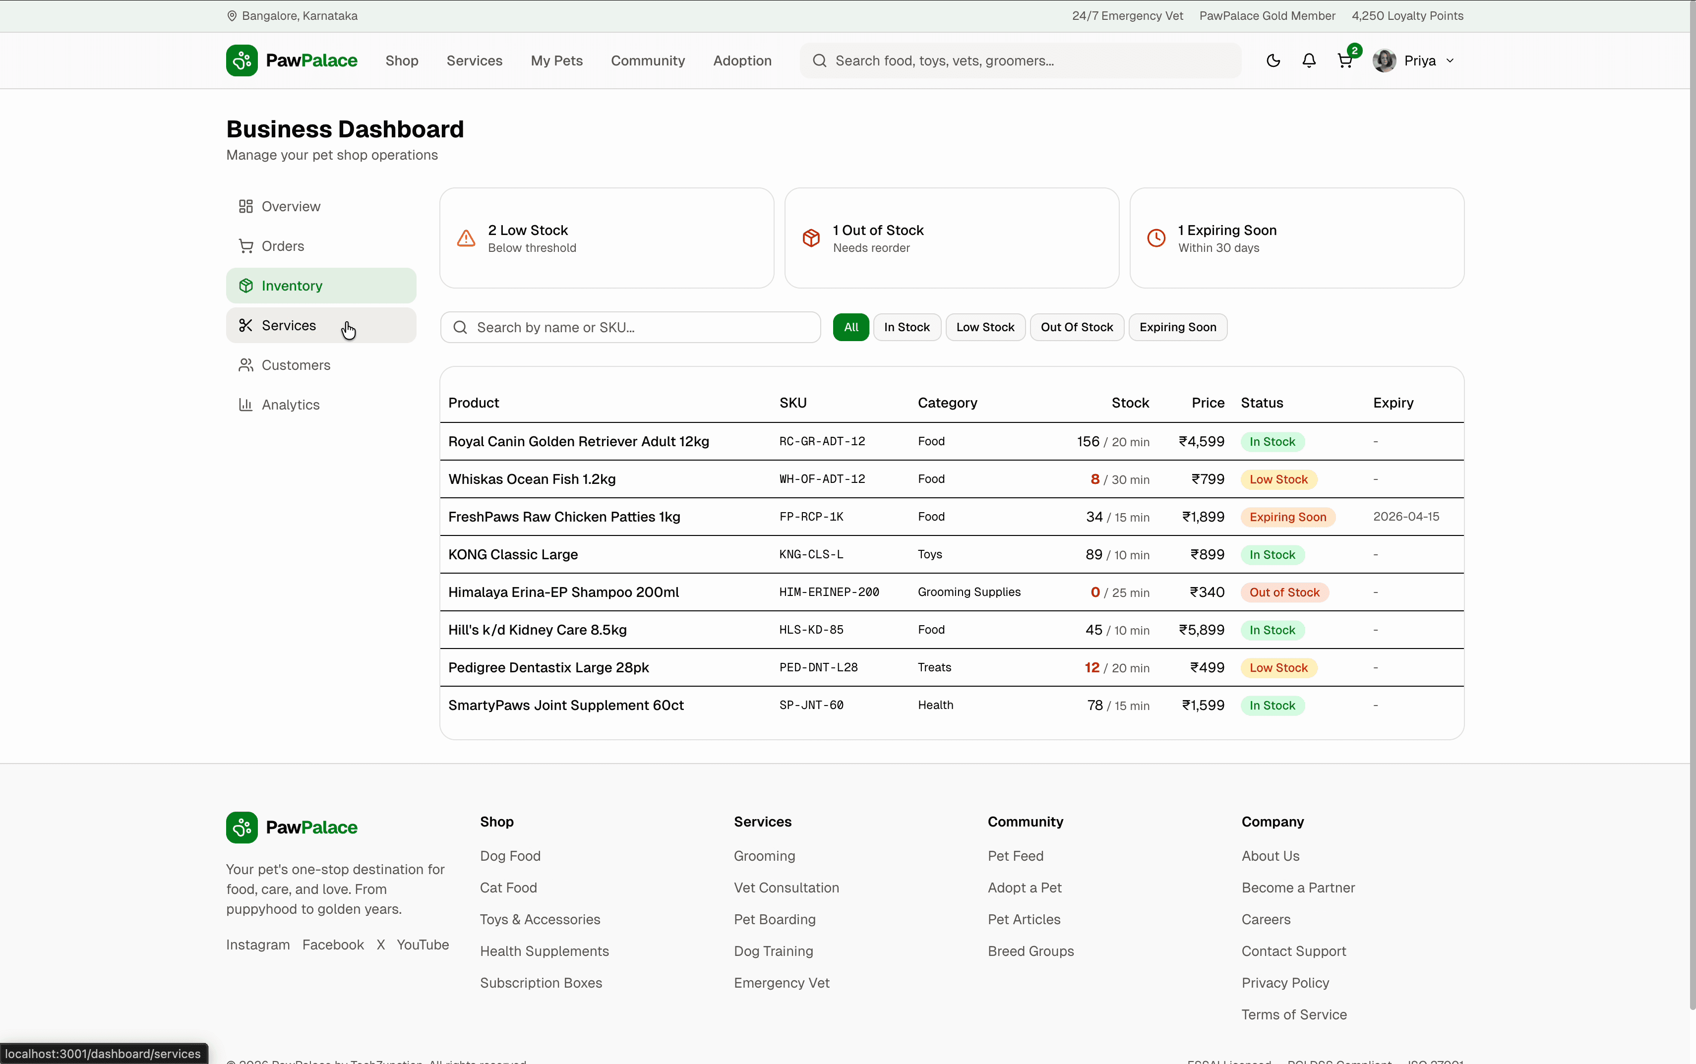1696x1064 pixels.
Task: Open Orders from the sidebar
Action: (283, 245)
